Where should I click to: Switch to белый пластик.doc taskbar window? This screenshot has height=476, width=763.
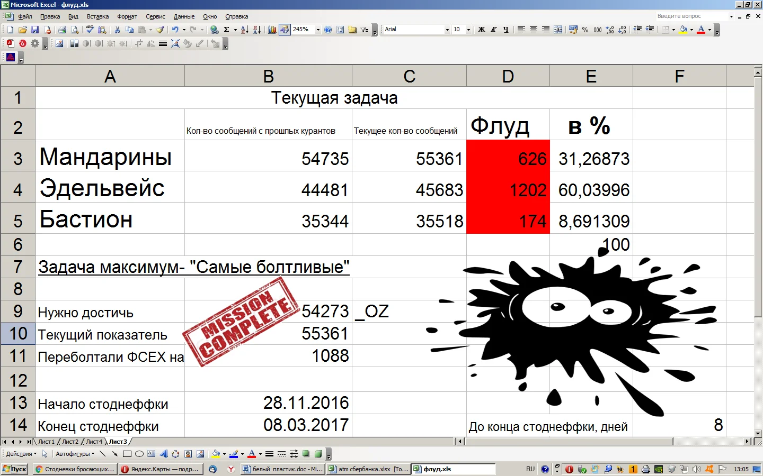282,469
